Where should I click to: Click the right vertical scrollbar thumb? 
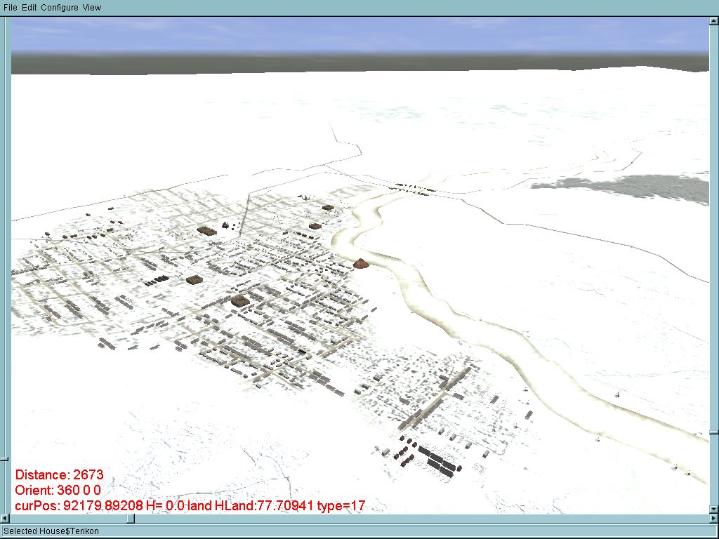coord(714,432)
